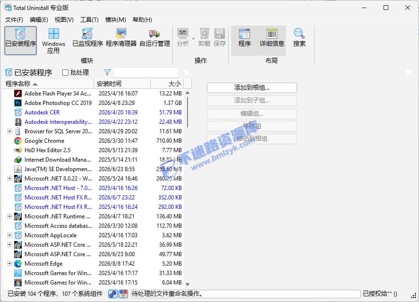Image resolution: width=419 pixels, height=302 pixels.
Task: Click the colorful status bar icon
Action: (x=123, y=294)
